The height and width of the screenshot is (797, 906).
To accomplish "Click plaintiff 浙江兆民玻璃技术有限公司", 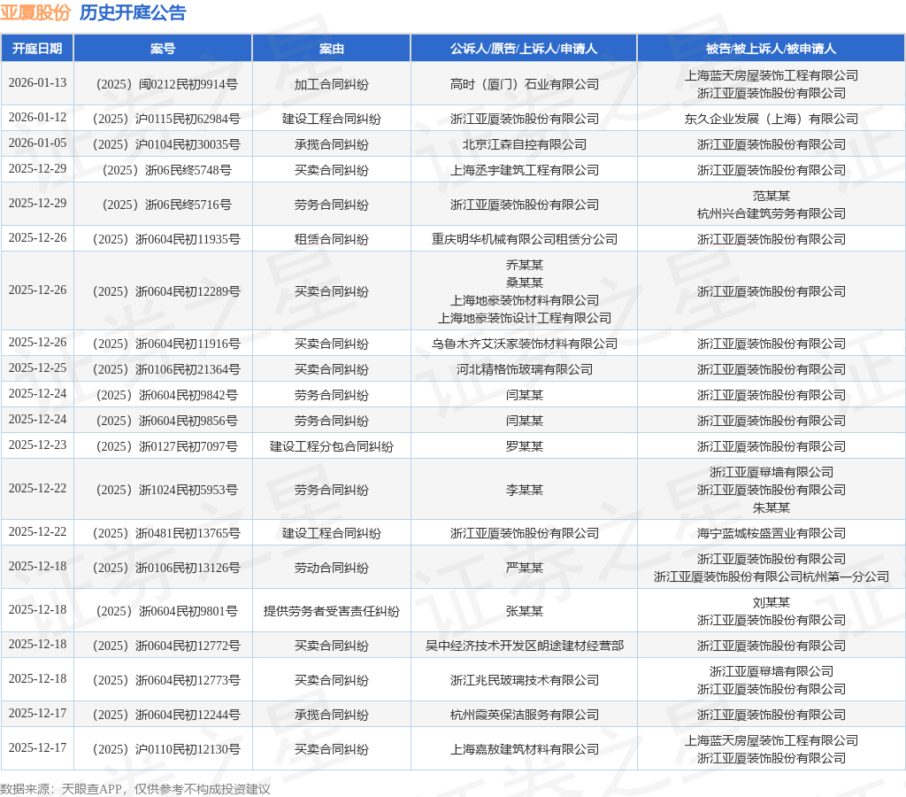I will tap(524, 680).
